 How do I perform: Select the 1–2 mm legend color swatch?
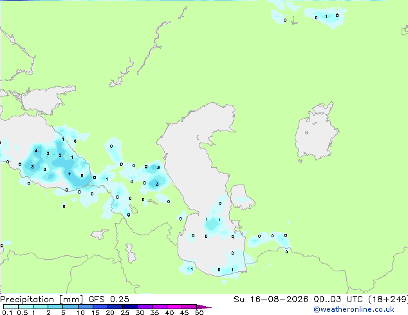pyautogui.click(x=41, y=307)
